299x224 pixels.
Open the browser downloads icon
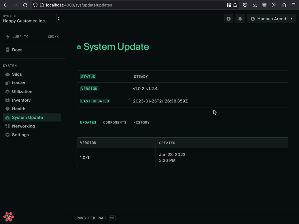point(255,5)
